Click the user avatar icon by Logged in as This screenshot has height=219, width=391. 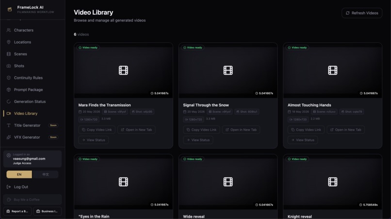point(8,155)
